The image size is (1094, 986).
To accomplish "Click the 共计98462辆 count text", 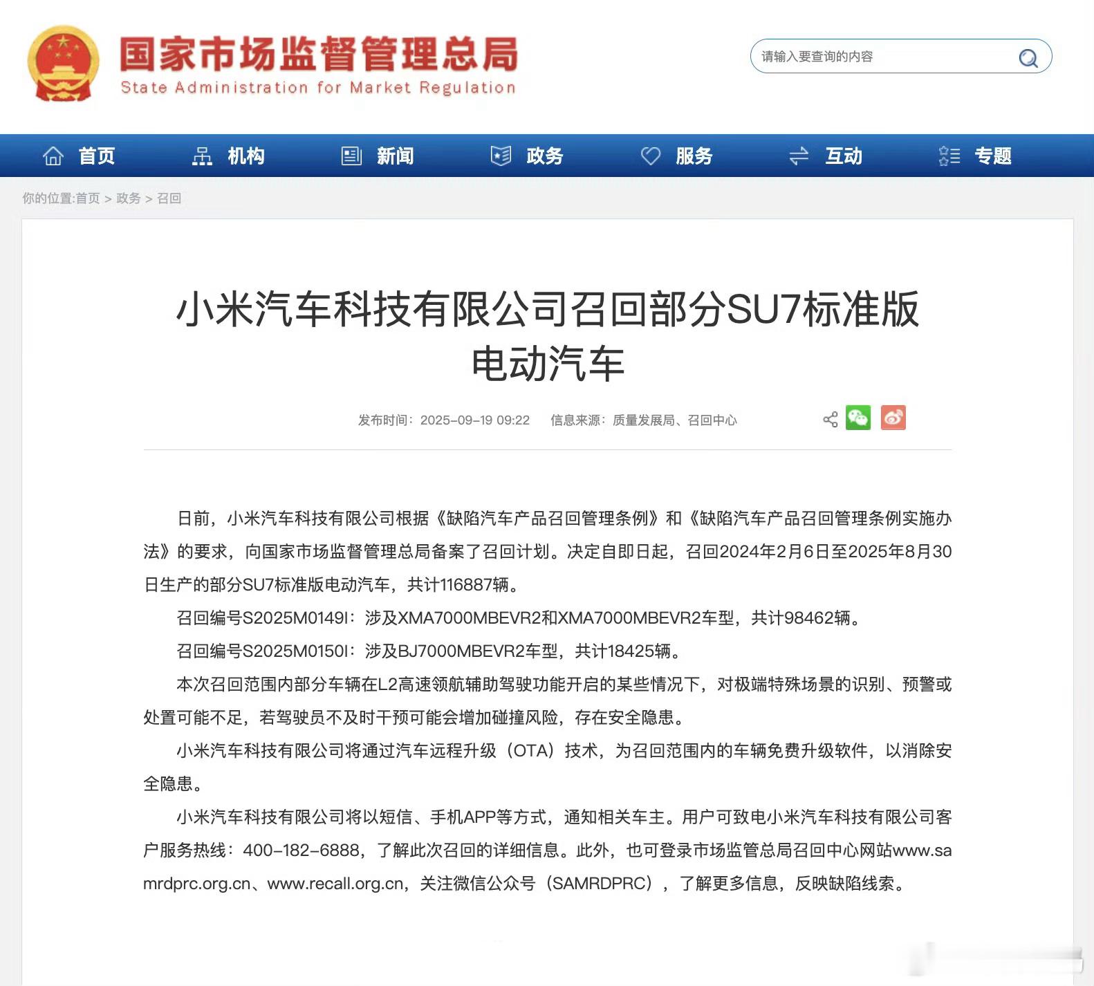I will coord(801,618).
